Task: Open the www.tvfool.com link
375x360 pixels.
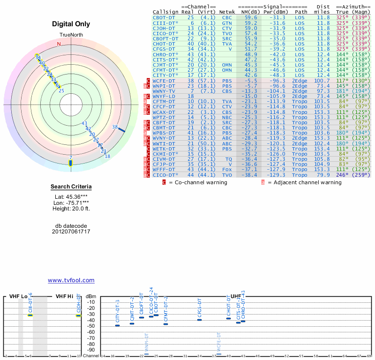Action: [71, 280]
